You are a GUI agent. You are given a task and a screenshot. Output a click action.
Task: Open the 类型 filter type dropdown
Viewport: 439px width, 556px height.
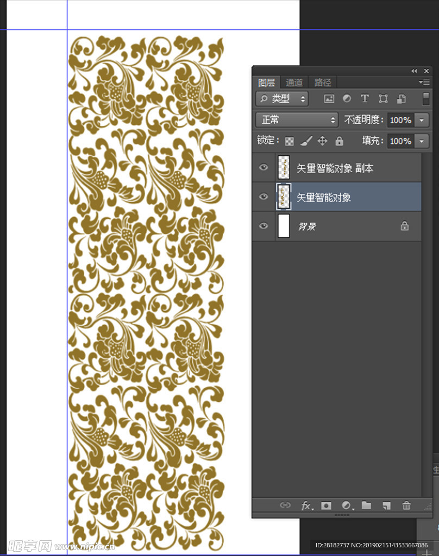[282, 98]
